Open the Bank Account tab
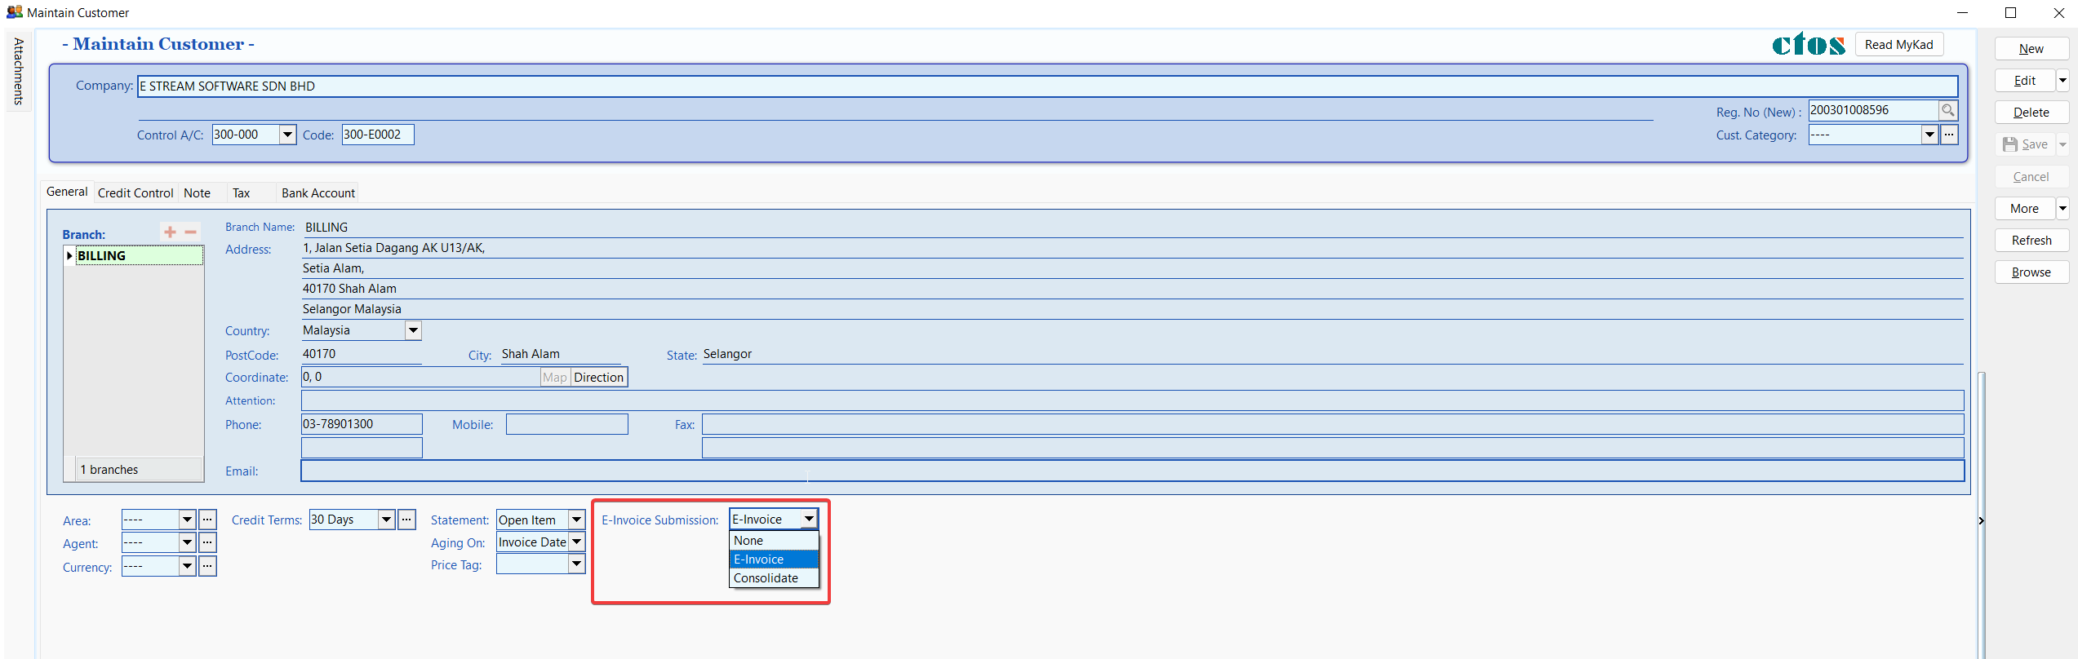This screenshot has width=2078, height=659. (318, 193)
